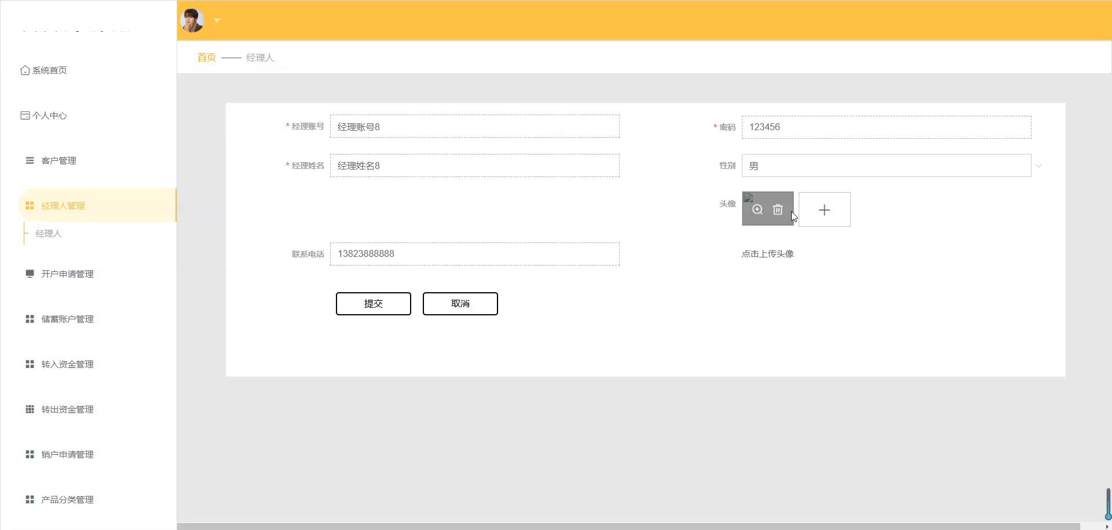Click the grid icon beside 转出资金管理
The image size is (1112, 530).
pos(30,409)
